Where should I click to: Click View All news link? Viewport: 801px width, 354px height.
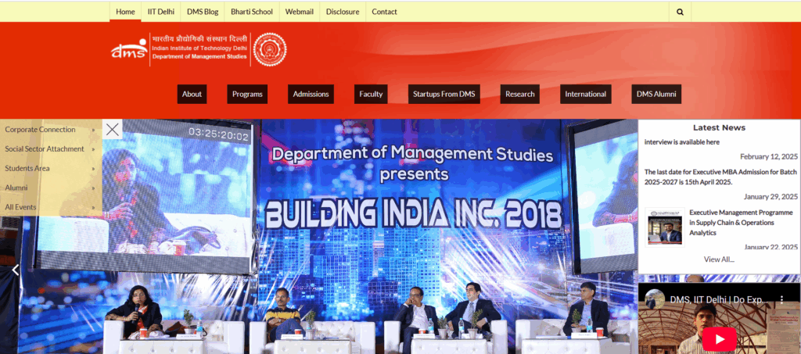[x=719, y=259]
